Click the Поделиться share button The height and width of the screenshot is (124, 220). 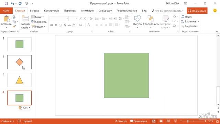pyautogui.click(x=197, y=11)
